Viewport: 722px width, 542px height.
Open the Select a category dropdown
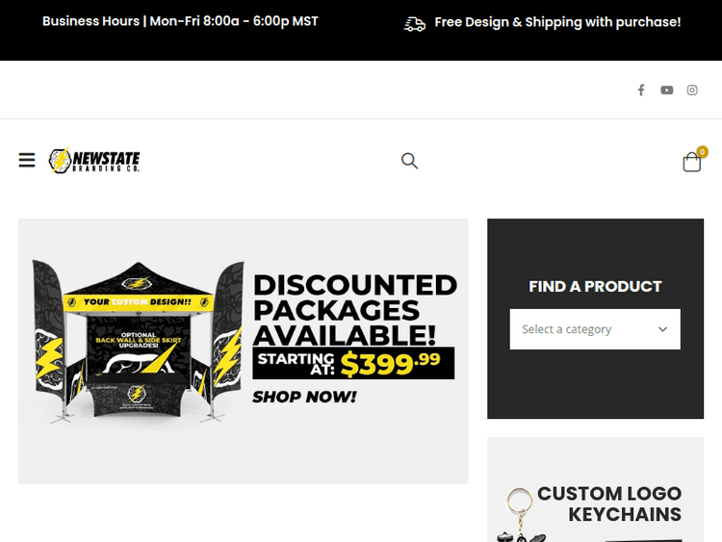click(595, 329)
